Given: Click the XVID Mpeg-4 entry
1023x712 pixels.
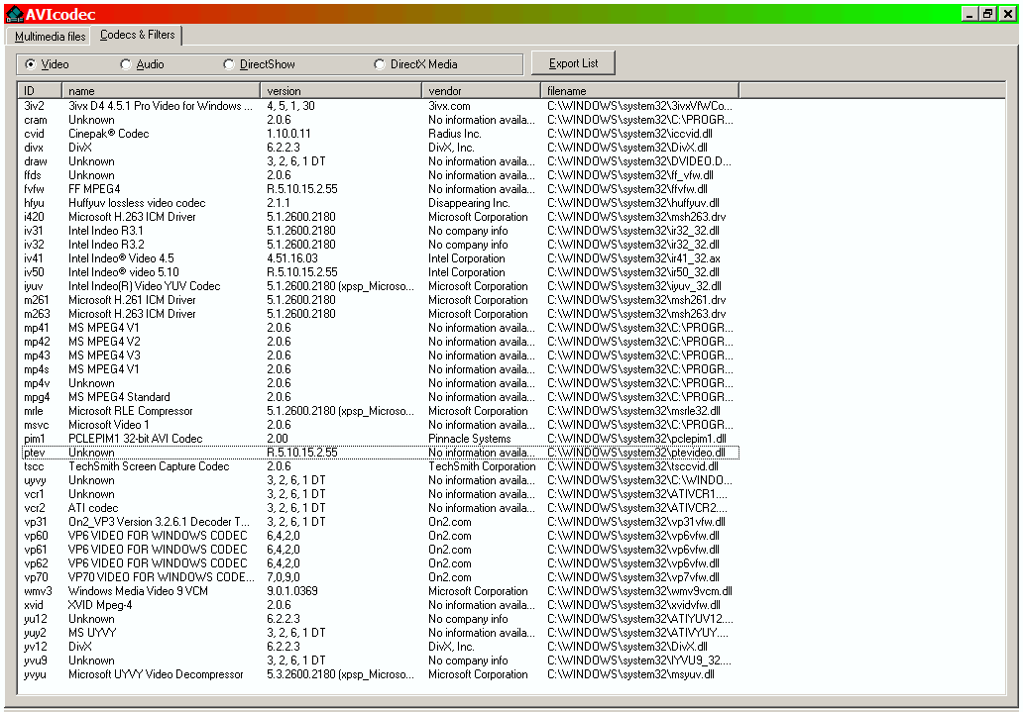Looking at the screenshot, I should [x=100, y=605].
